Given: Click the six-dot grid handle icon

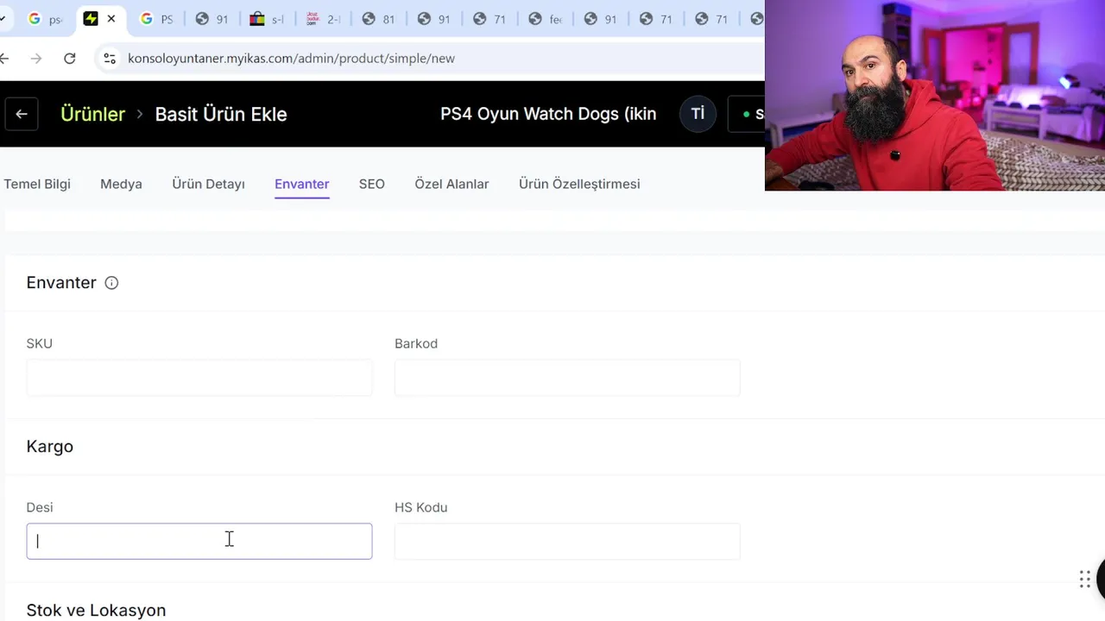Looking at the screenshot, I should [1085, 579].
